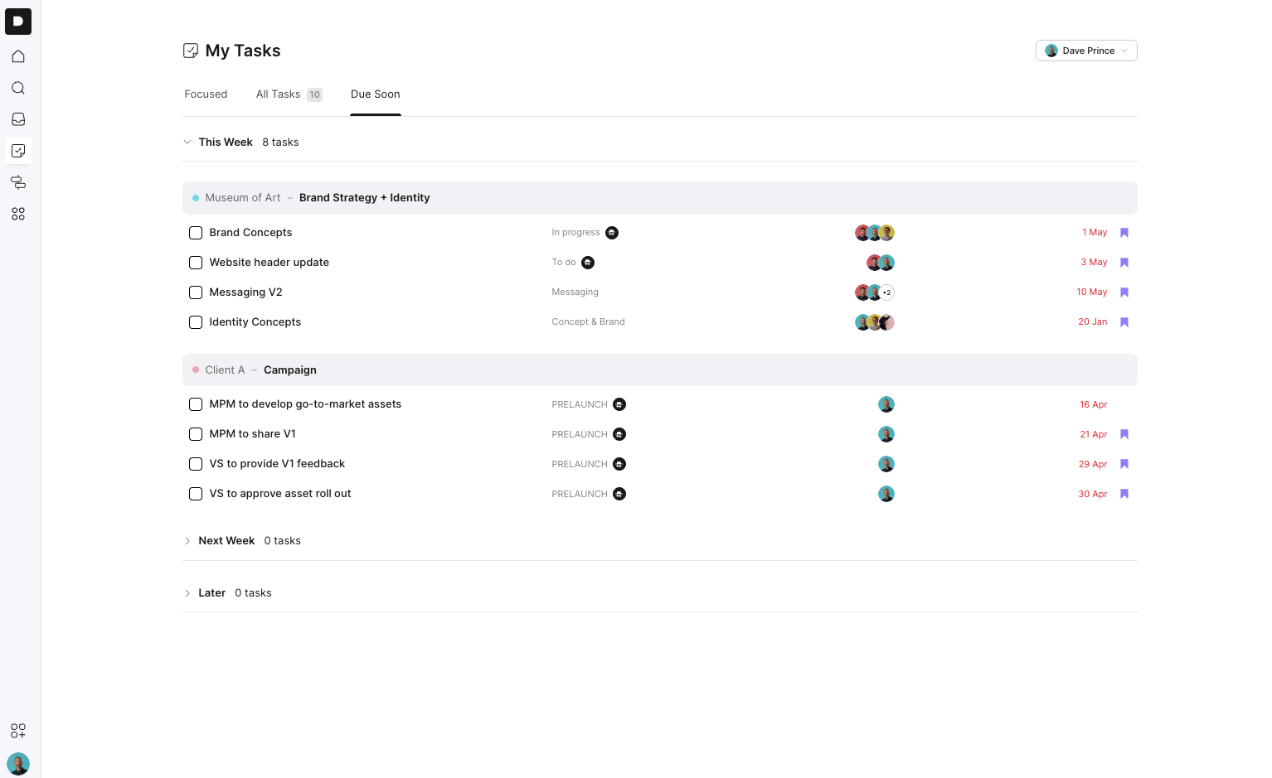The height and width of the screenshot is (778, 1272).
Task: Click PRELAUNCH status icon on MPM to share V1
Action: click(619, 434)
